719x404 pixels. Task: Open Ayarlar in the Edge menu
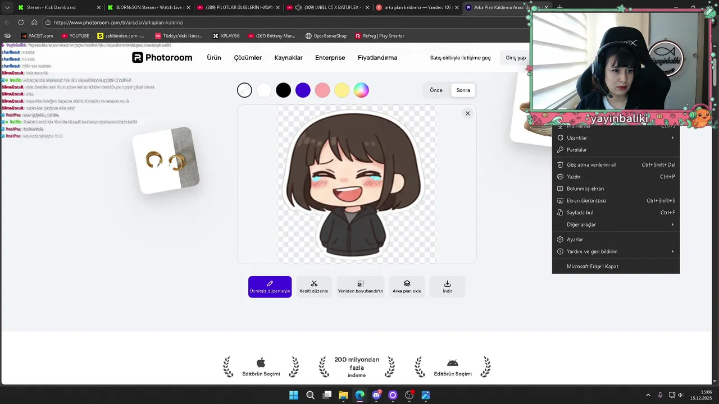click(616, 240)
